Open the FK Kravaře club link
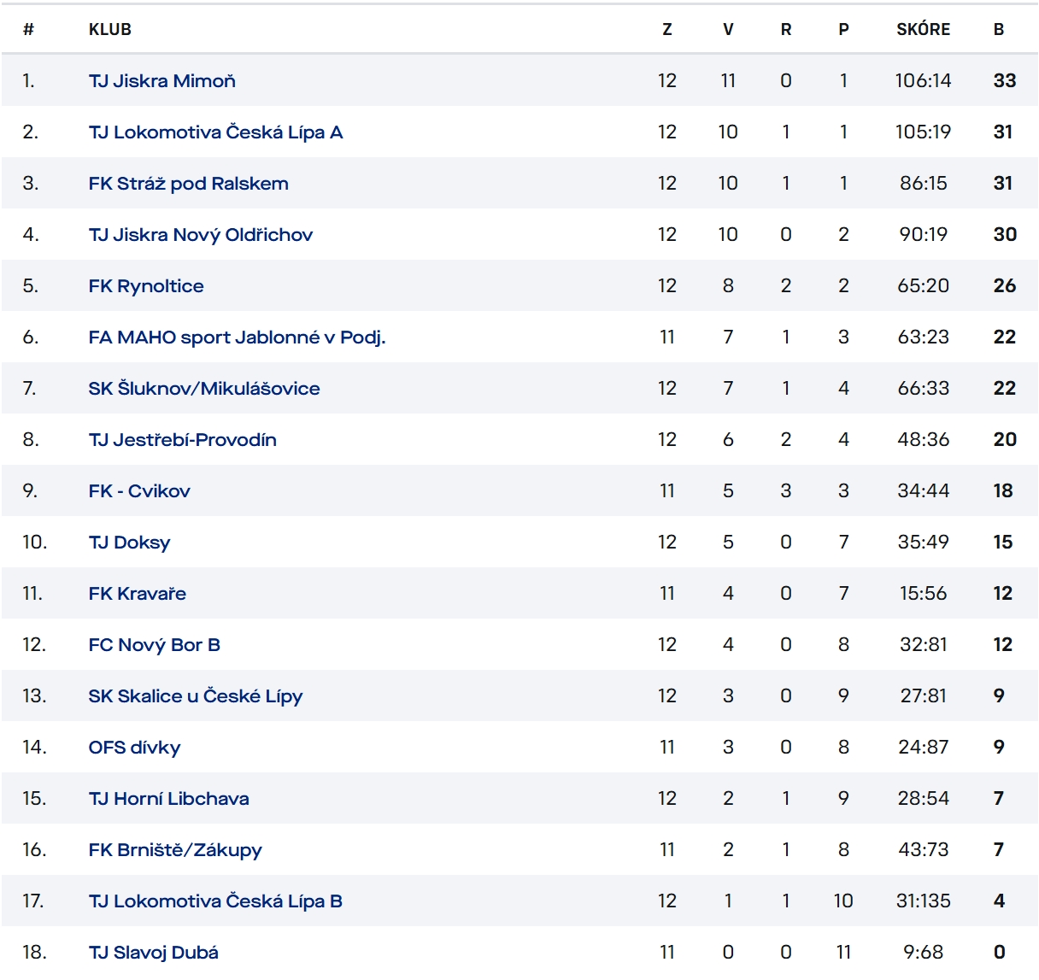The image size is (1039, 980). [x=137, y=594]
